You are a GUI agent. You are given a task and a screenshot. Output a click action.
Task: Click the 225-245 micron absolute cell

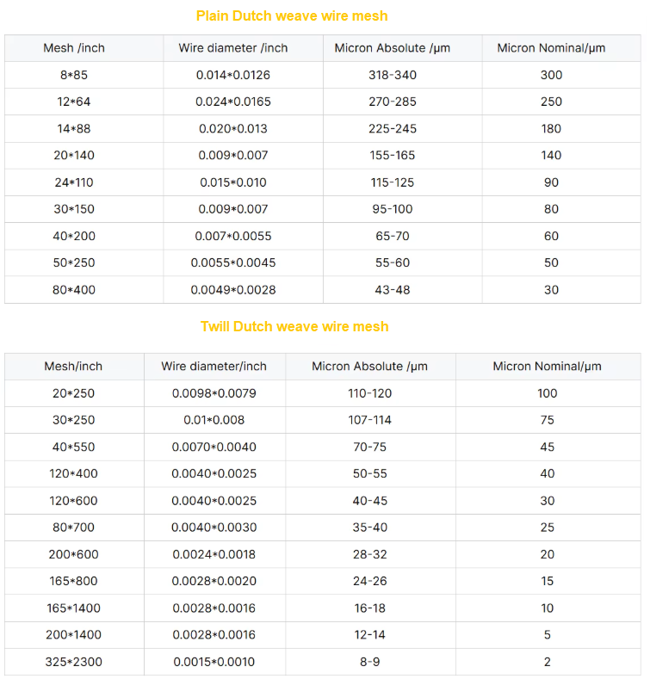(393, 129)
